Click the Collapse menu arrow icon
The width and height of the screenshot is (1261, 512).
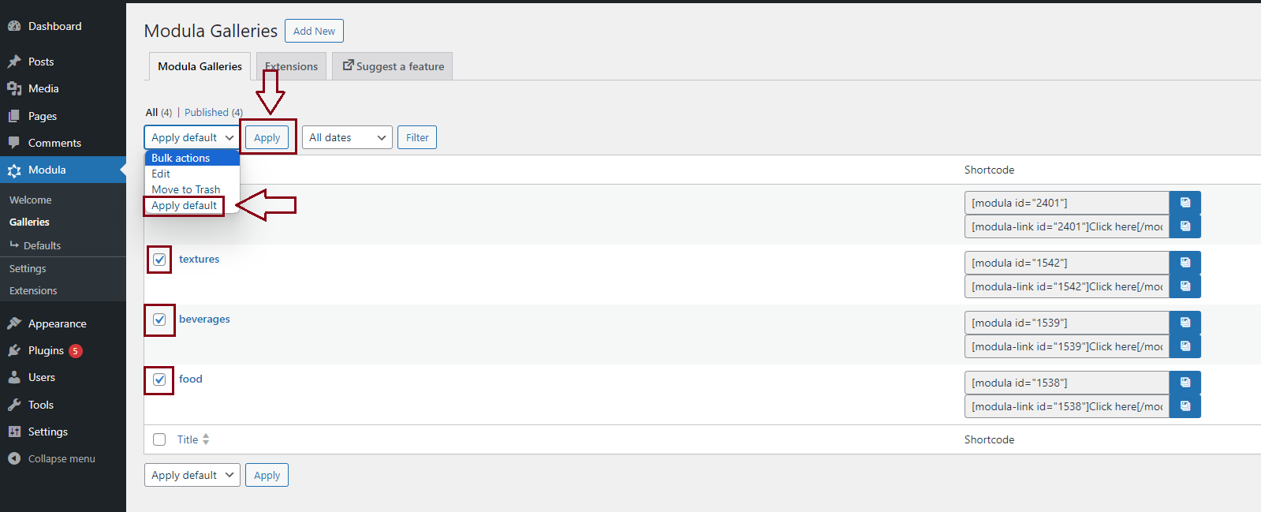[x=14, y=458]
